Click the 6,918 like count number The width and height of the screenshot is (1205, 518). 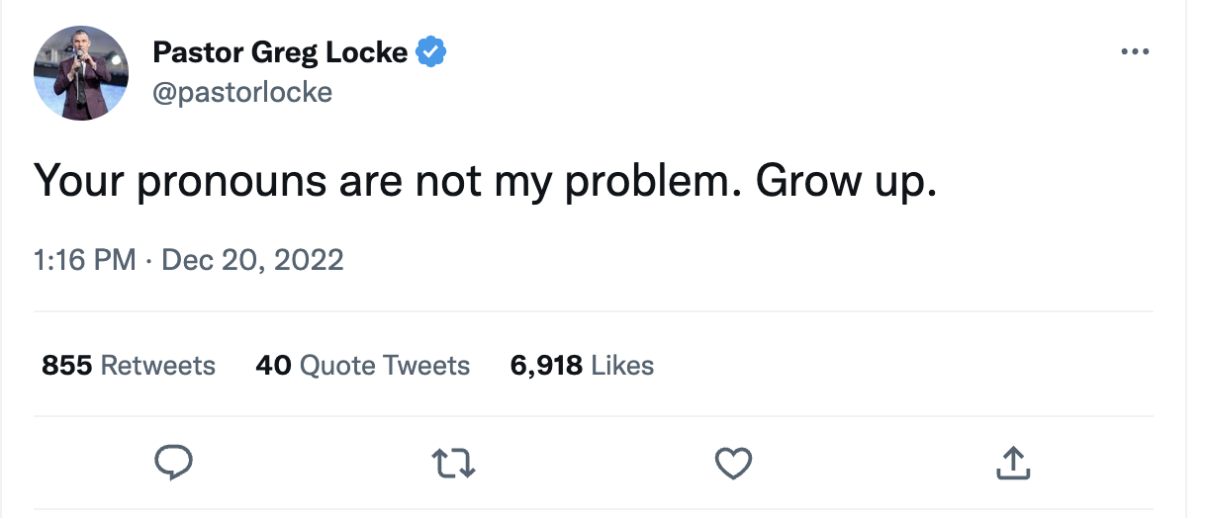[546, 366]
